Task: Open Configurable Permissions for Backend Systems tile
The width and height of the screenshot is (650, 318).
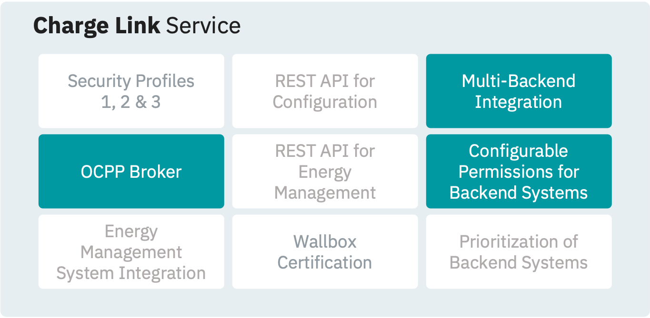Action: (x=519, y=172)
